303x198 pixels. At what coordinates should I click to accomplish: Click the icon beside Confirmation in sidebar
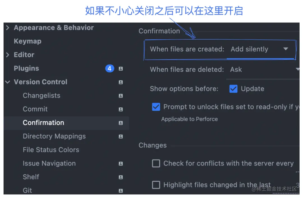pos(121,123)
